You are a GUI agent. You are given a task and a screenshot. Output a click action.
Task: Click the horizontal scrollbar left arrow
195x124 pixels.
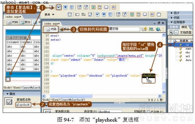tap(44, 96)
